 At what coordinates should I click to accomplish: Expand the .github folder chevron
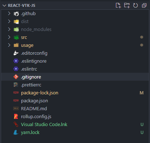pos(9,13)
